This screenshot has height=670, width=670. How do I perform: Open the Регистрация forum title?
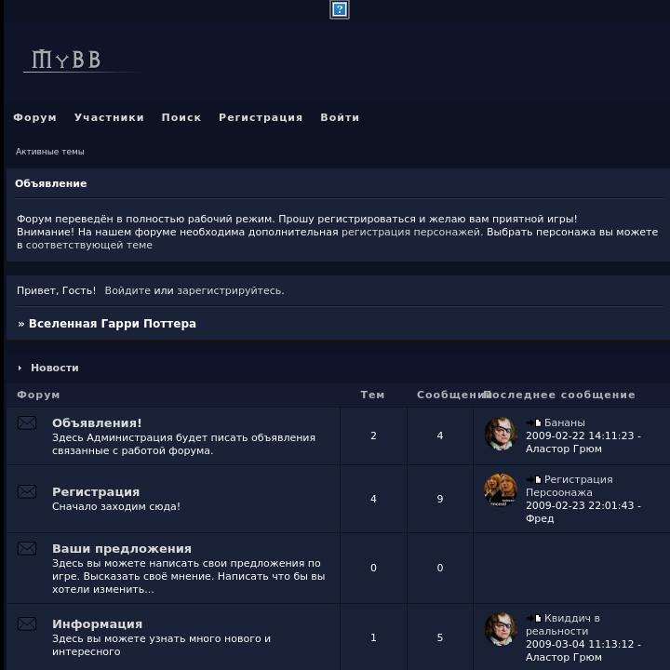(96, 492)
